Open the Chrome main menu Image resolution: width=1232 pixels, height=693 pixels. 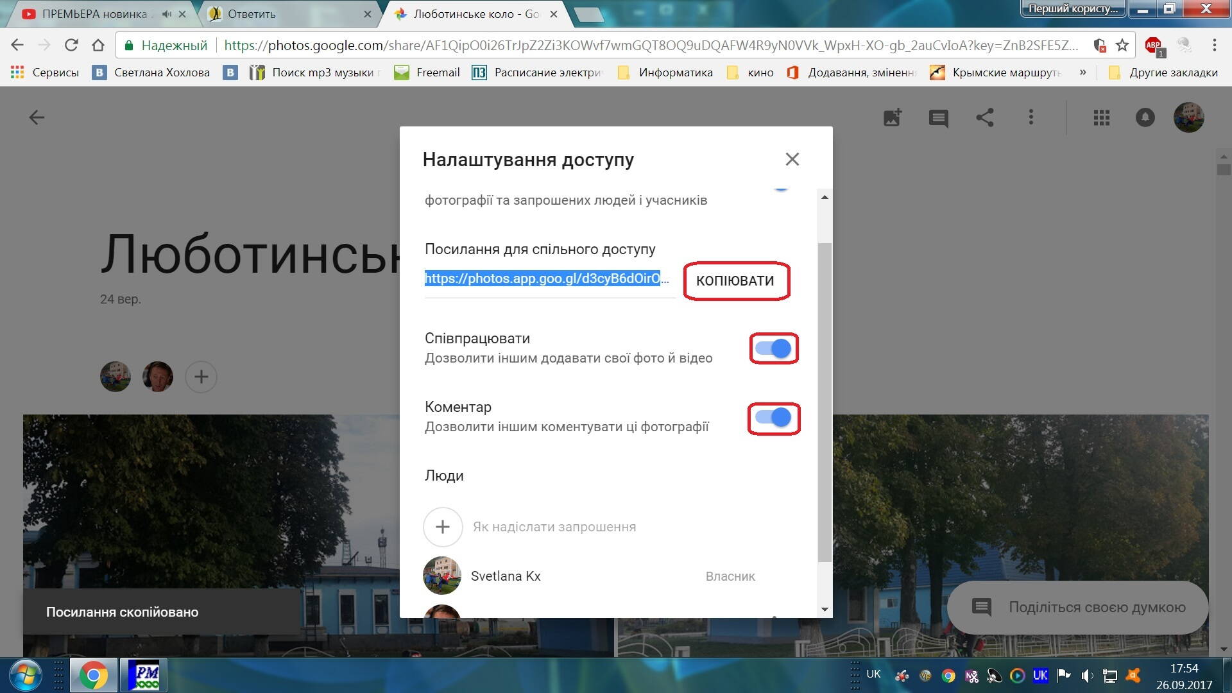tap(1214, 45)
